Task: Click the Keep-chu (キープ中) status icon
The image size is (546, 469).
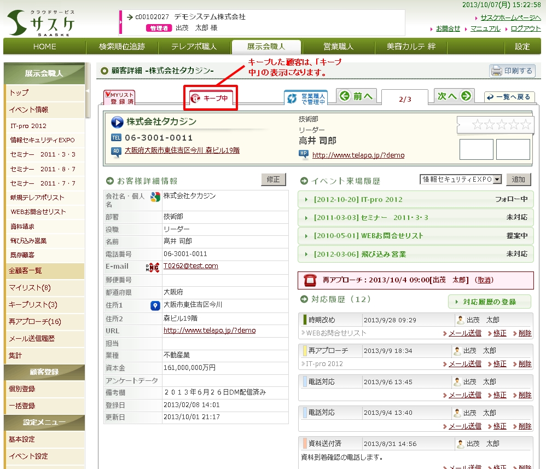Action: click(211, 99)
